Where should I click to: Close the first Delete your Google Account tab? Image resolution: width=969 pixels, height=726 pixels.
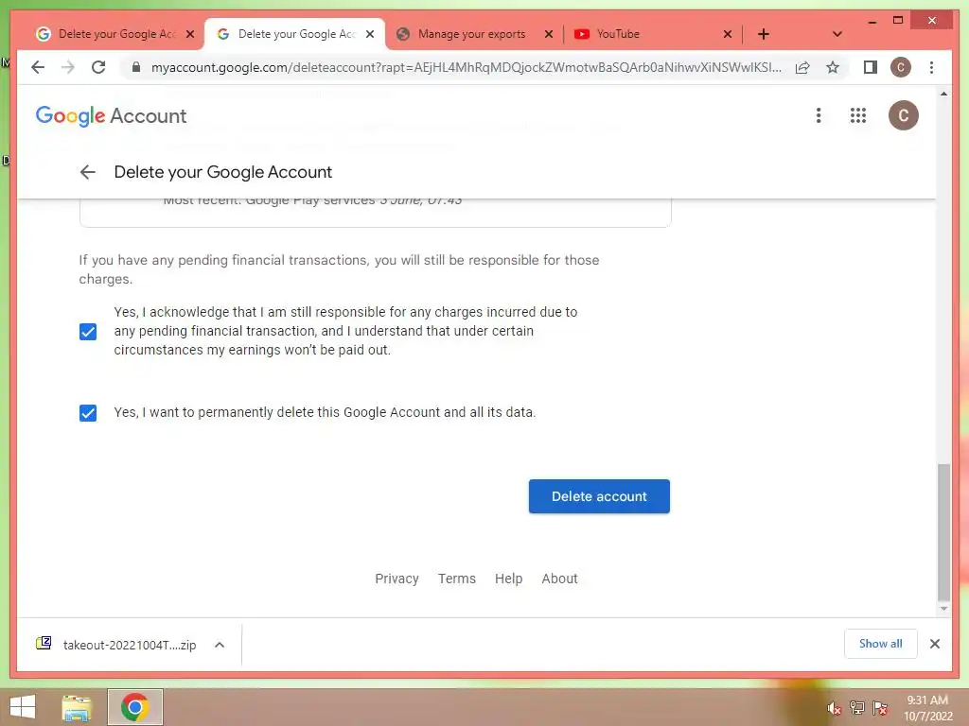(190, 34)
